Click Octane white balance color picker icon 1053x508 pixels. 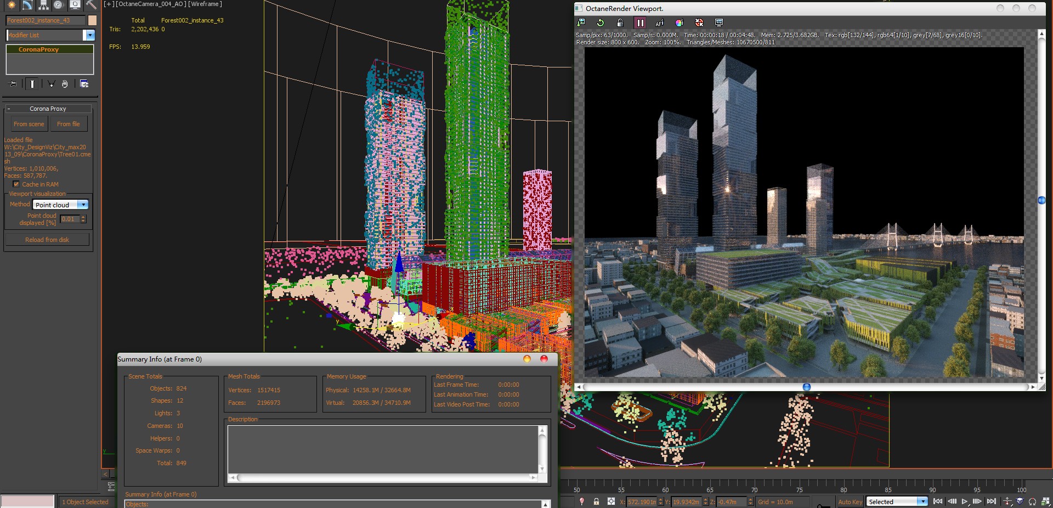679,22
